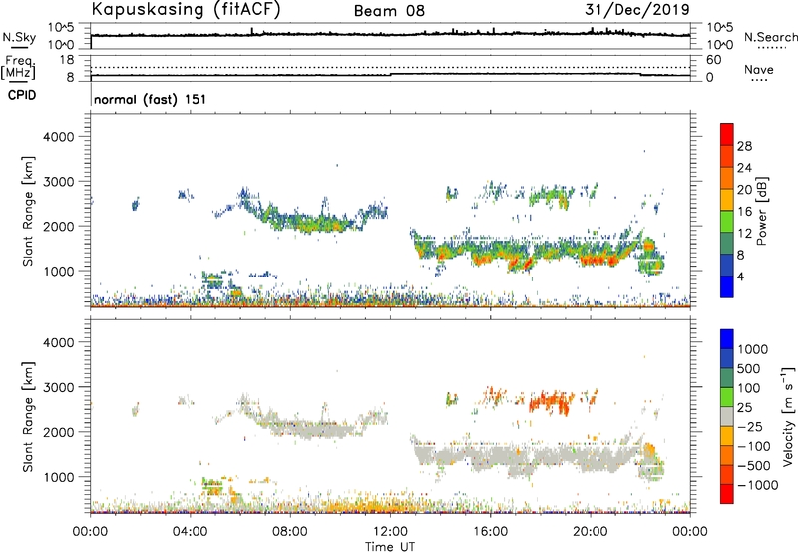The height and width of the screenshot is (553, 798).
Task: Click the red-orange velocity scatter near 18:00
Action: point(549,401)
